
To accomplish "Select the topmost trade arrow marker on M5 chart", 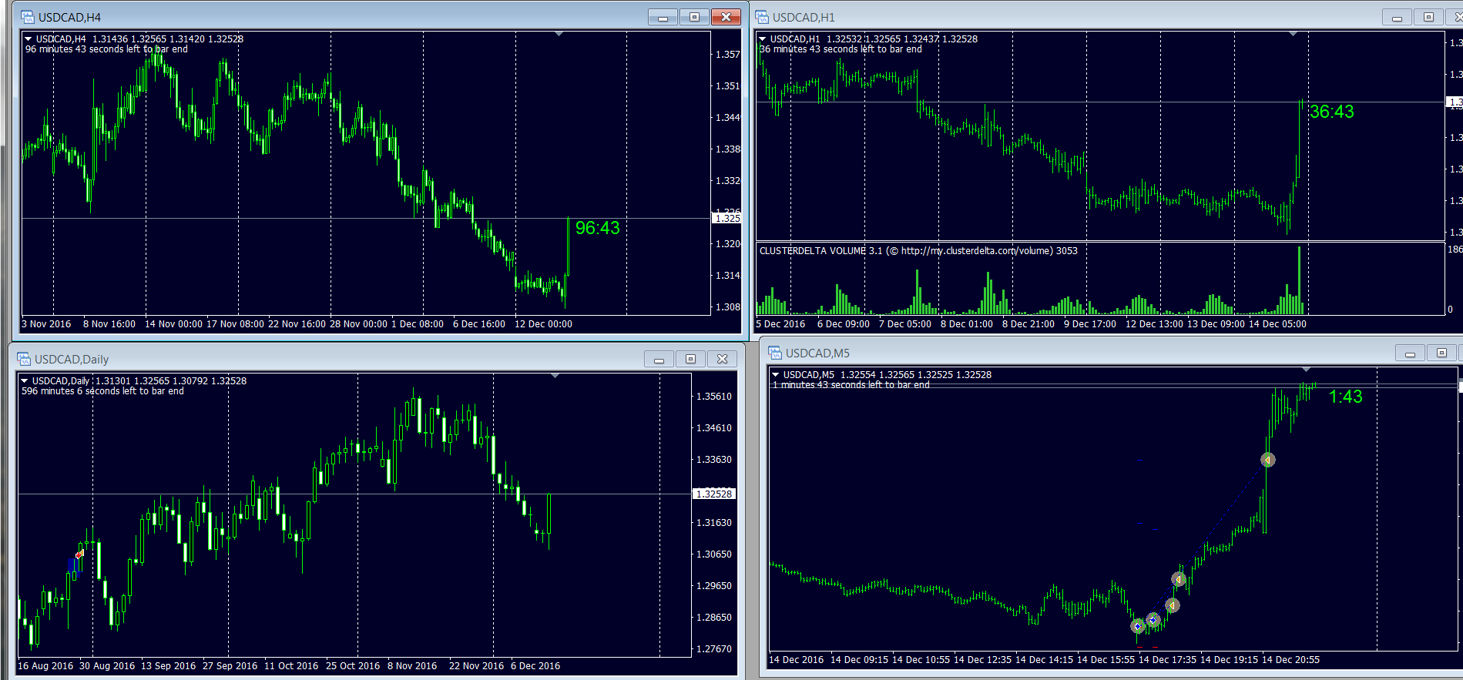I will coord(1267,460).
